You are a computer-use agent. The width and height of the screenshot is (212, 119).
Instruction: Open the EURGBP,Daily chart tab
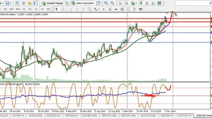click(x=90, y=115)
